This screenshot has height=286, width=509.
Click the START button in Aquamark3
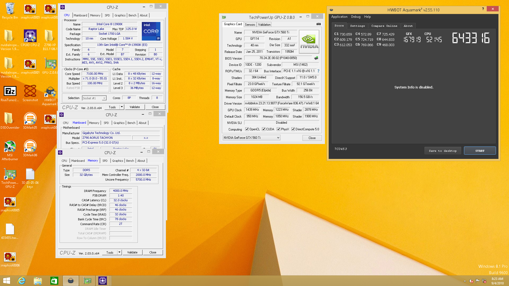[x=480, y=151]
